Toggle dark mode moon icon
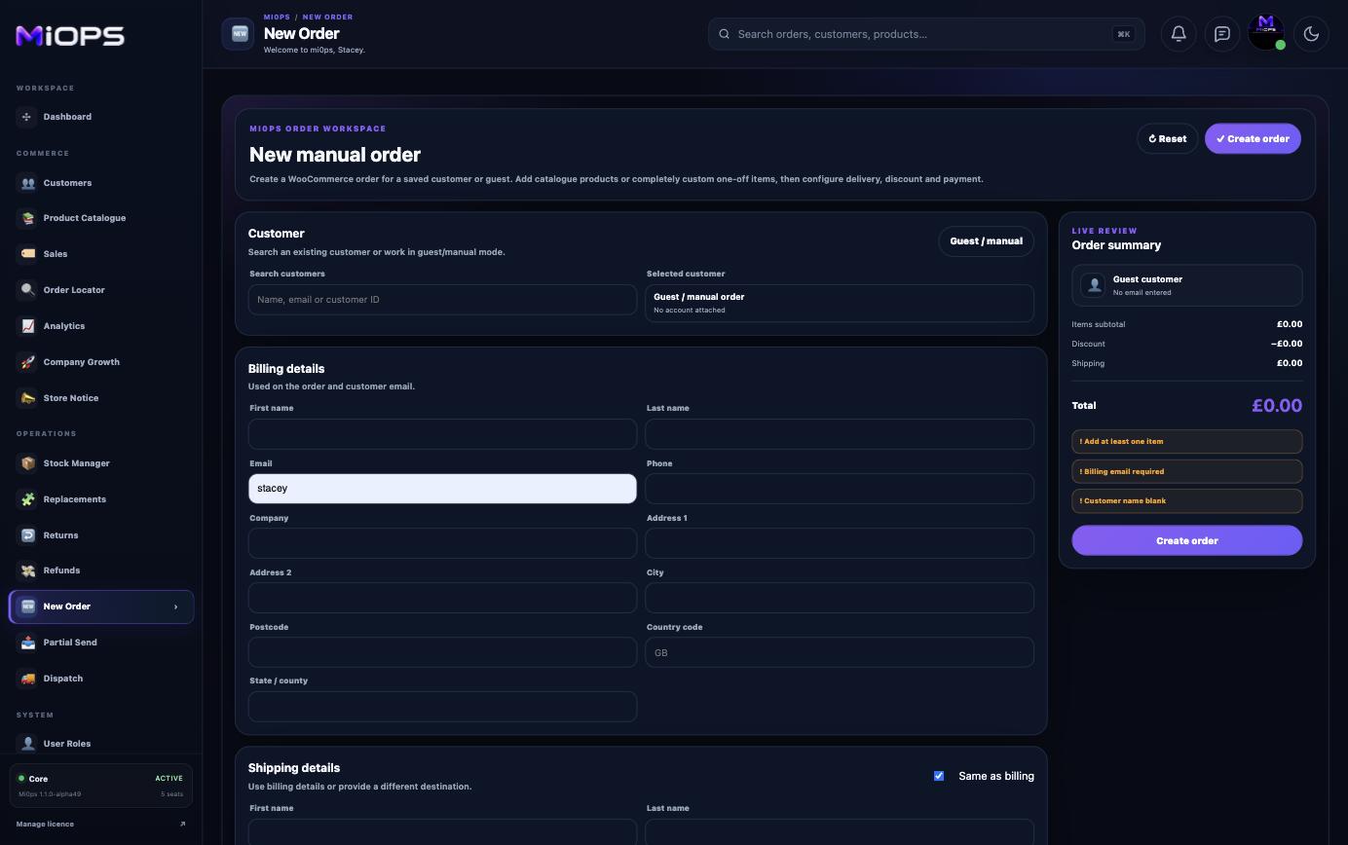The image size is (1348, 845). click(1311, 34)
